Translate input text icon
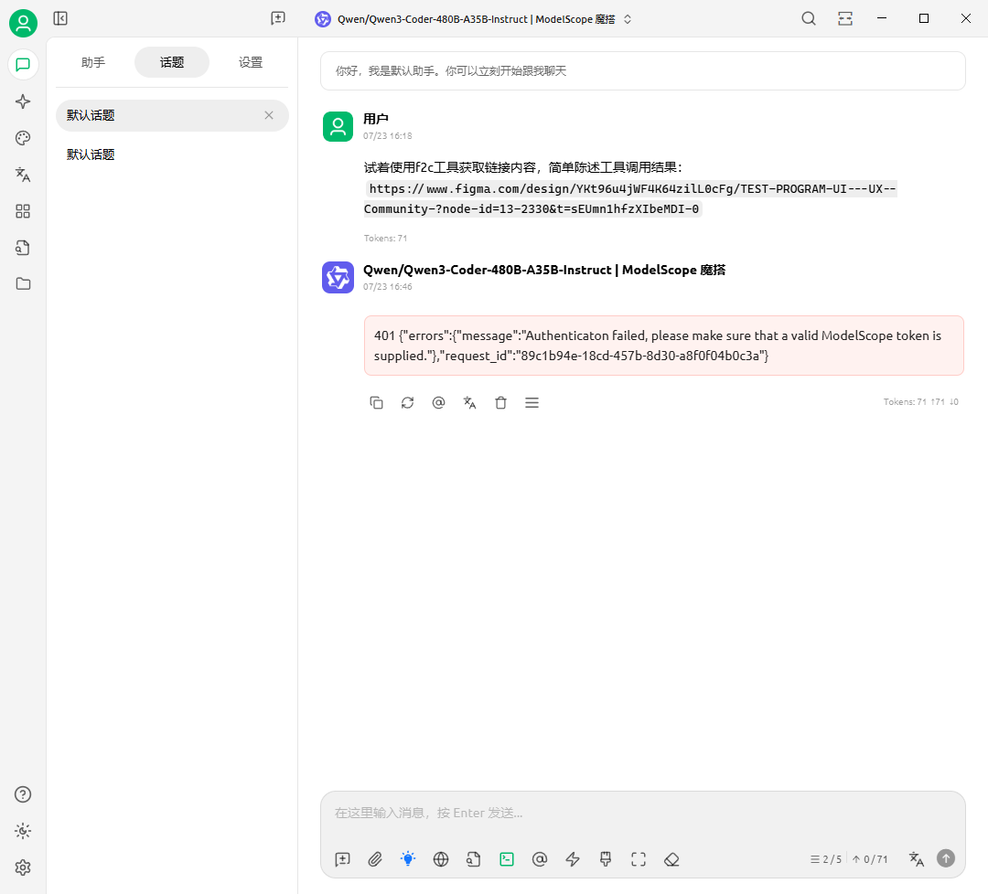988x894 pixels. (x=916, y=859)
